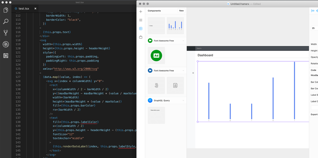This screenshot has height=158, width=318.
Task: Click the Width property label
Action: (314, 44)
